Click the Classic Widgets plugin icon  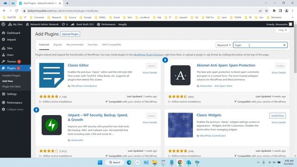[x=181, y=125]
